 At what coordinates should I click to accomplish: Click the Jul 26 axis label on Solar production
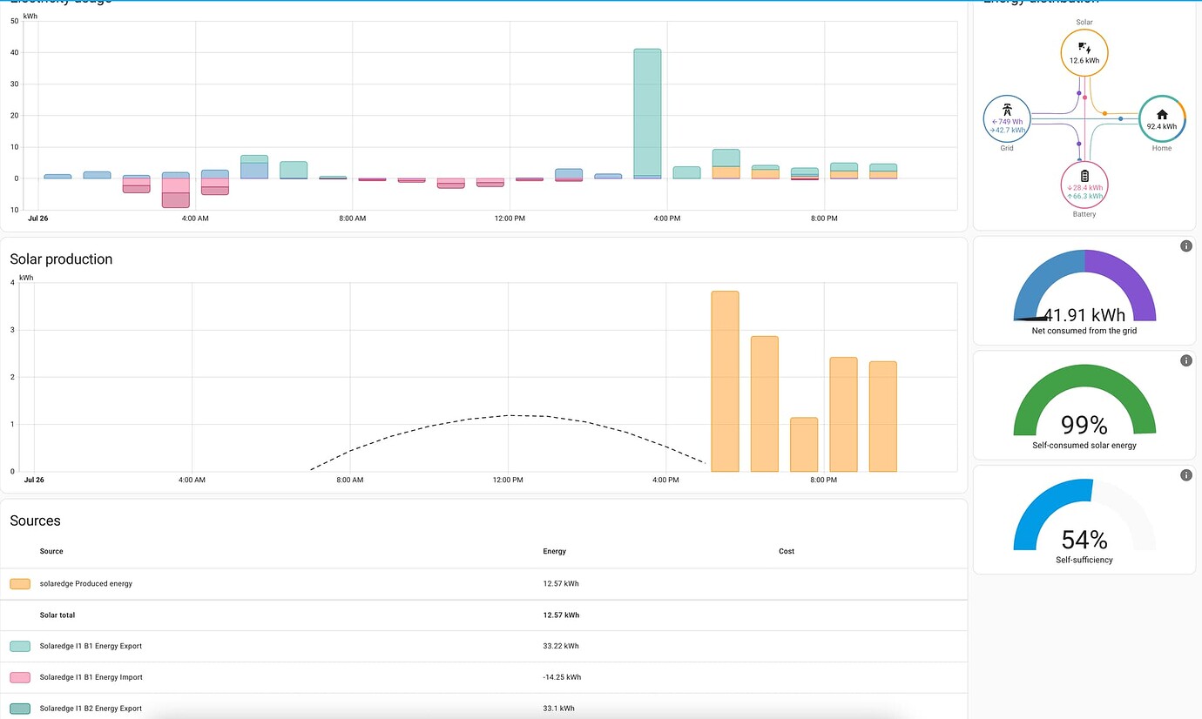33,480
